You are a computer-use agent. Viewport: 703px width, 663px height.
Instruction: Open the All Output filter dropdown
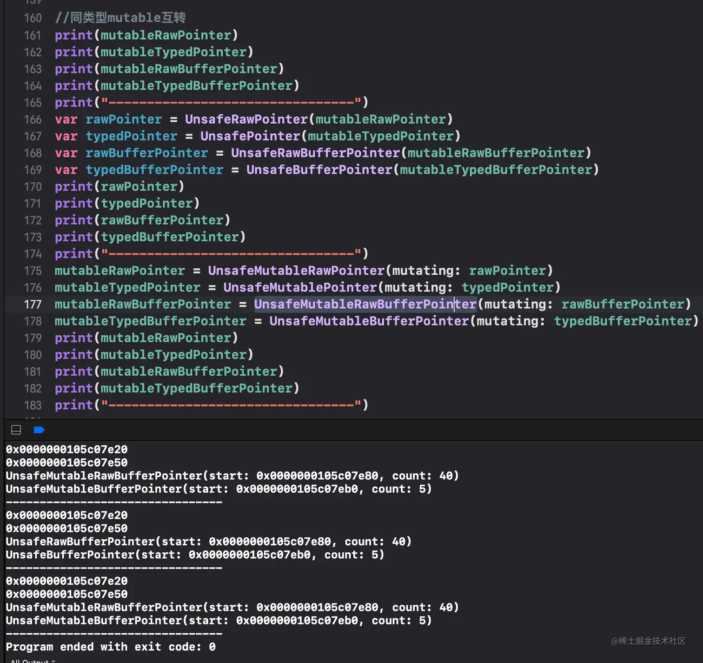coord(33,661)
